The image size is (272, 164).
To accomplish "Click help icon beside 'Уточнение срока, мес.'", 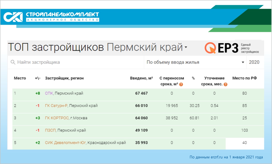I will [226, 84].
